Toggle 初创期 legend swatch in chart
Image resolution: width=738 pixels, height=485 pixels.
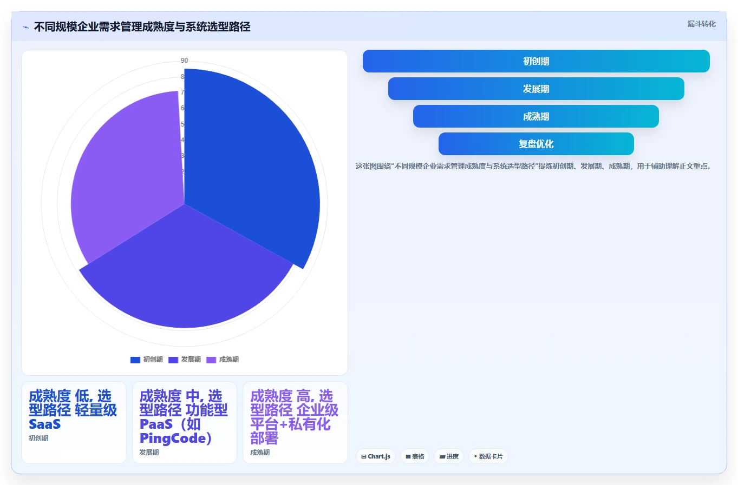[135, 360]
